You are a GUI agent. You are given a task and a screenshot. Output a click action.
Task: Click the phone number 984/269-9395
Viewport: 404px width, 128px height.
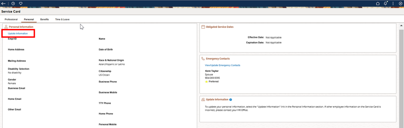(x=213, y=78)
